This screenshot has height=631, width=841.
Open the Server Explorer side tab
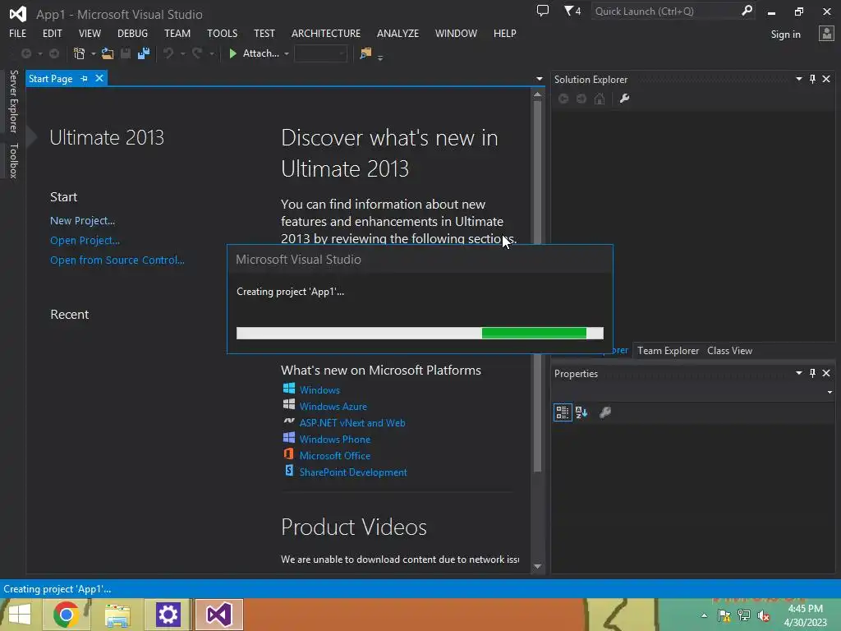click(x=13, y=101)
